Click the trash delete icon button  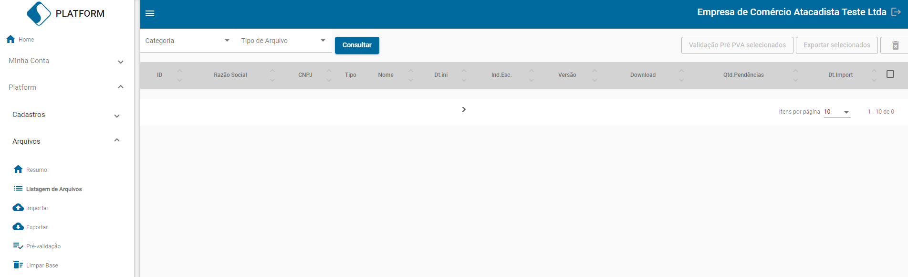[x=895, y=45]
